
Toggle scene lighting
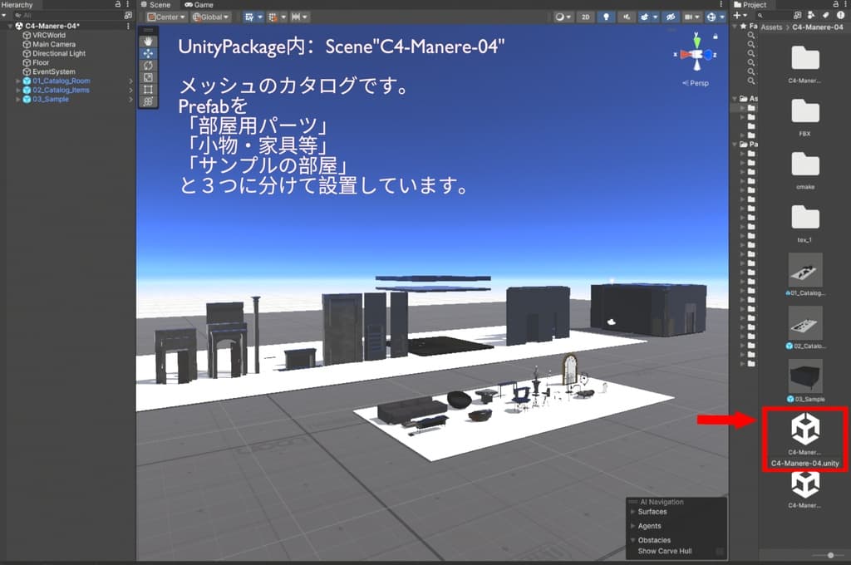click(606, 17)
